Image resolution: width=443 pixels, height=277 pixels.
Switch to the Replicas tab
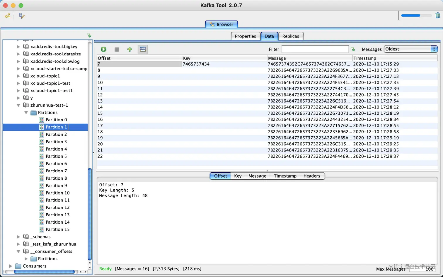[x=291, y=36]
